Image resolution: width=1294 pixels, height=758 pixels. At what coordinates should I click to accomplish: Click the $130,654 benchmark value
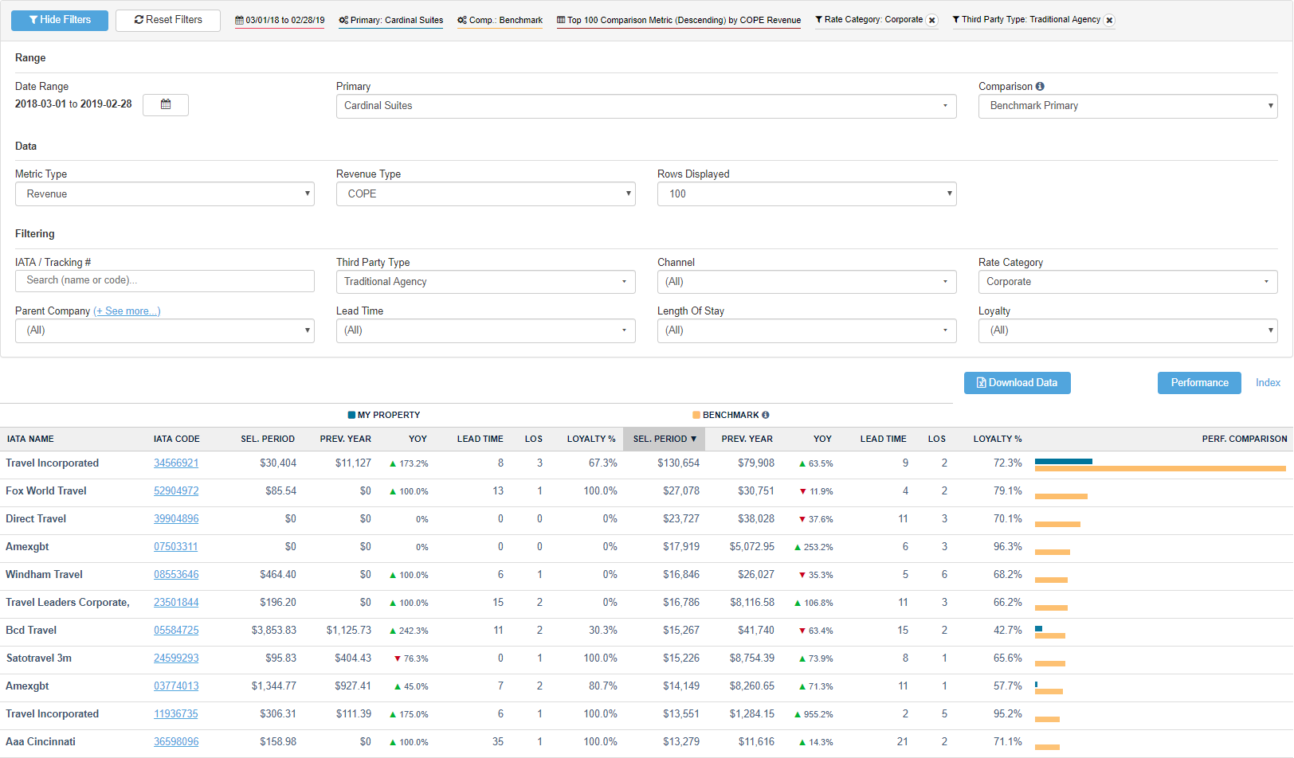point(678,463)
